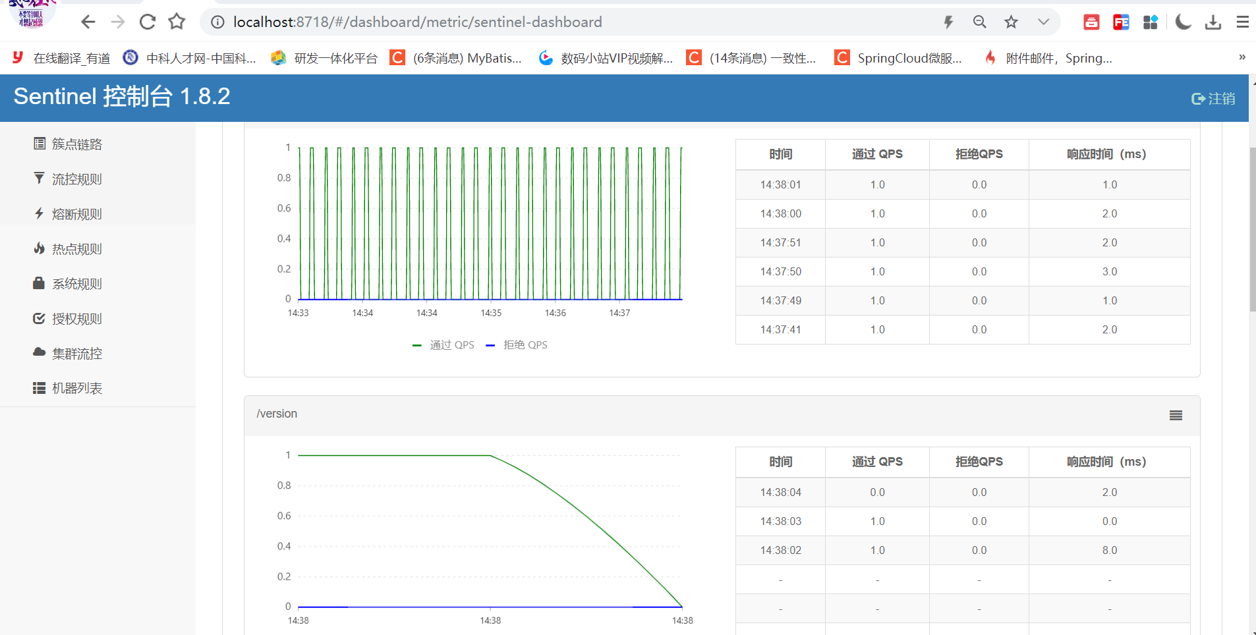Expand the address bar dropdown chevron
The image size is (1256, 635).
point(1043,22)
